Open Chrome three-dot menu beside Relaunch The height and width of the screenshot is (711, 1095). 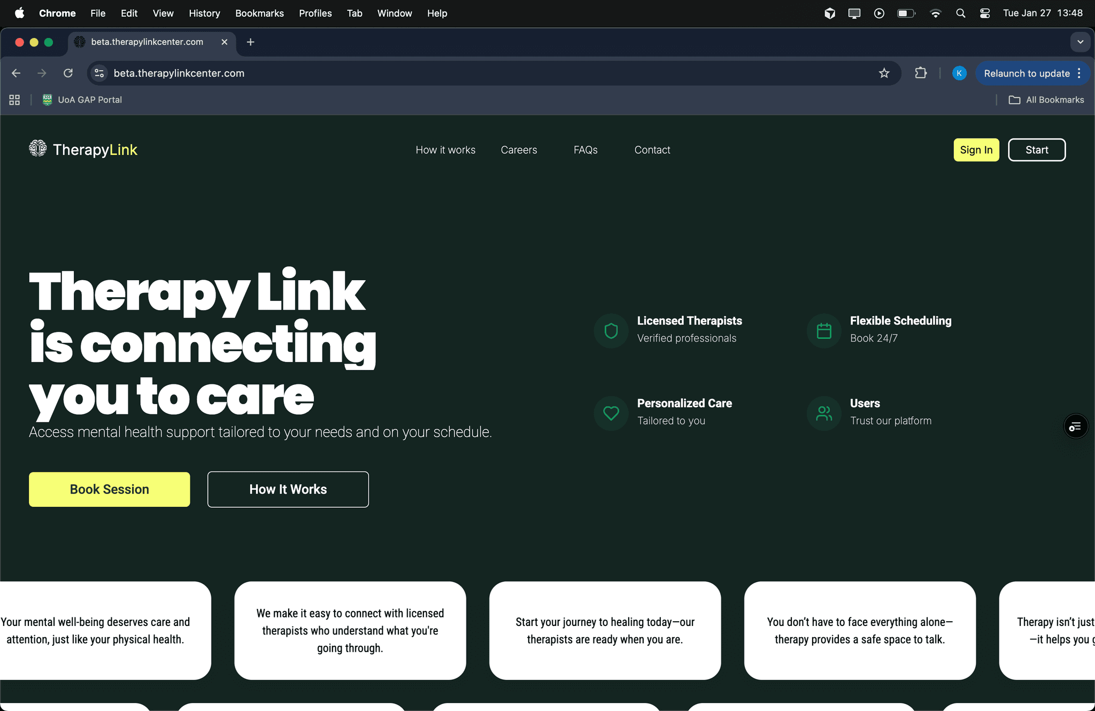coord(1079,73)
